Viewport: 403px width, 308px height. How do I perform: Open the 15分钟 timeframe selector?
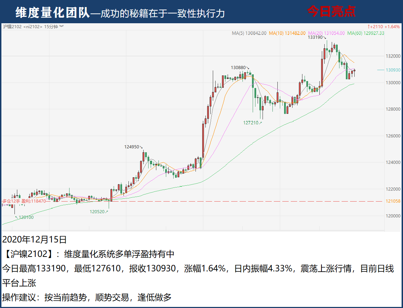coord(51,26)
